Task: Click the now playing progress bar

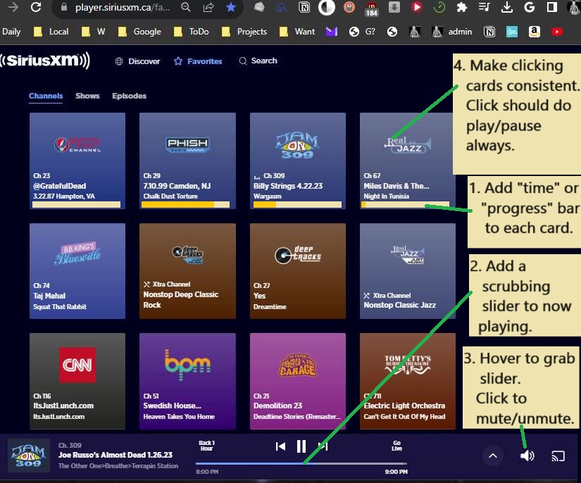Action: coord(301,463)
